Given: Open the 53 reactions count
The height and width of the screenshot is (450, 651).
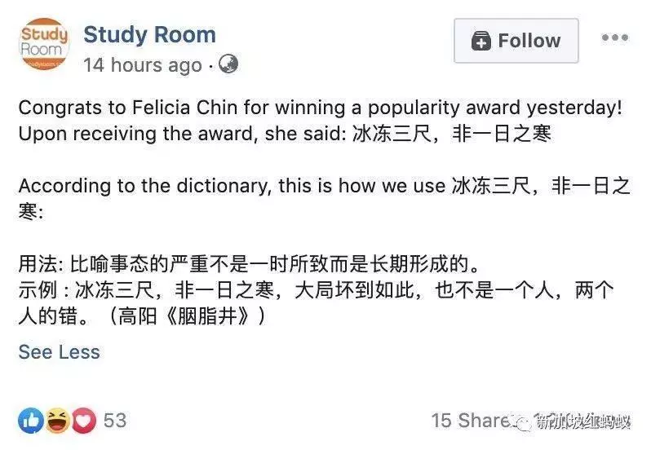Looking at the screenshot, I should (x=115, y=421).
